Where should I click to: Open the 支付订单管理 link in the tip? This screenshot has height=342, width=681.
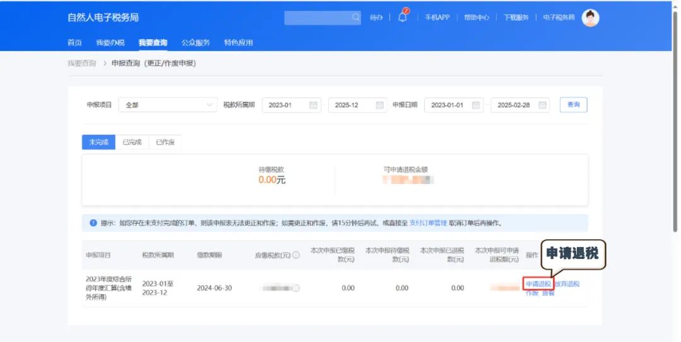point(428,223)
